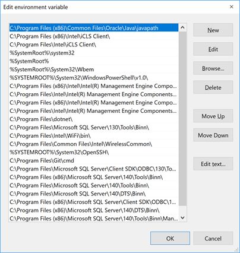240x253 pixels.
Task: Click the New button
Action: 213,30
